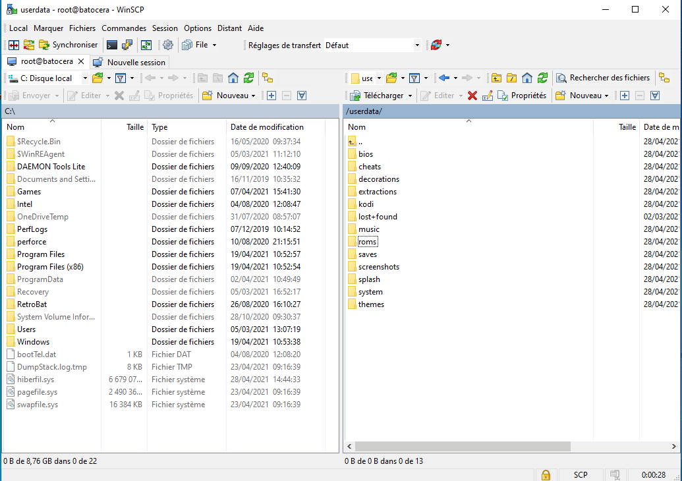Image resolution: width=682 pixels, height=481 pixels.
Task: Close the root@batocera session tab
Action: click(x=81, y=61)
